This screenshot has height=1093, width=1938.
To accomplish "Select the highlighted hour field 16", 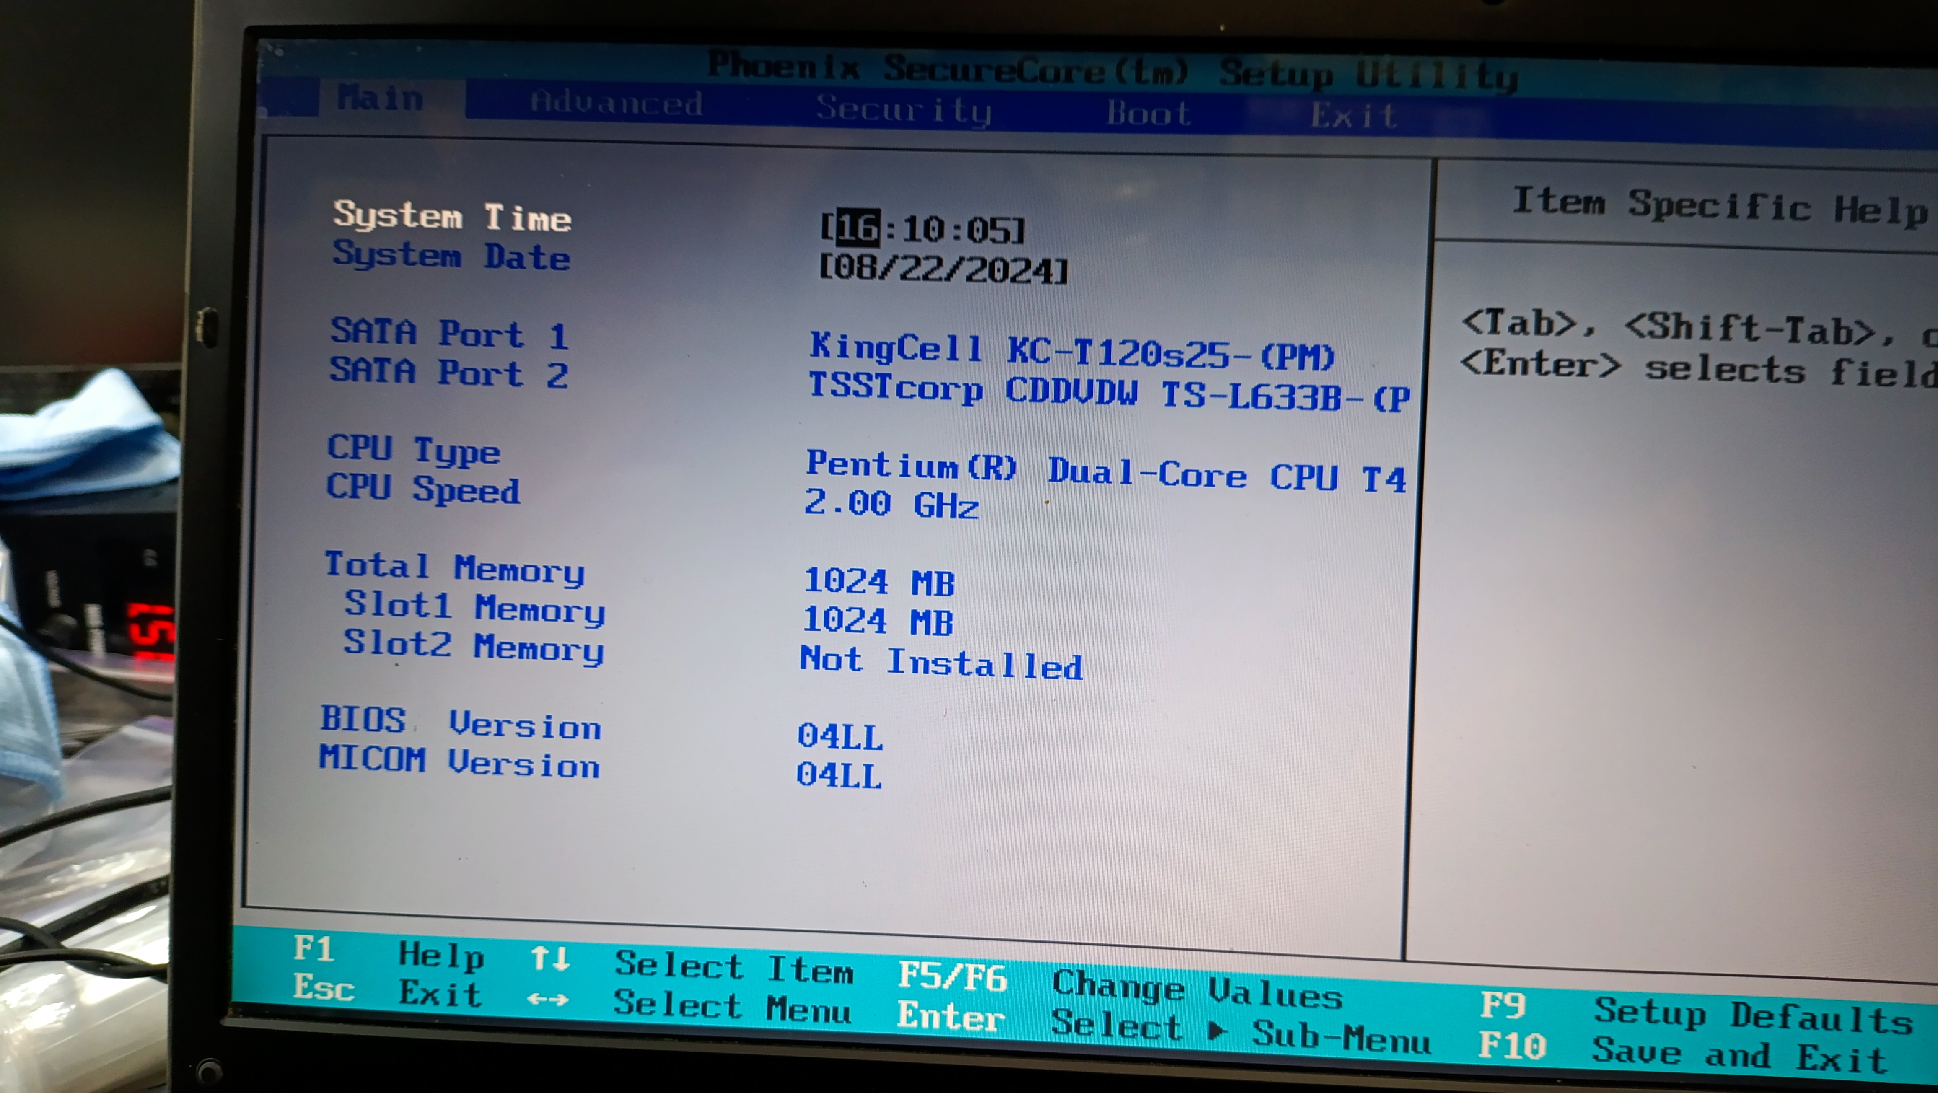I will point(858,228).
